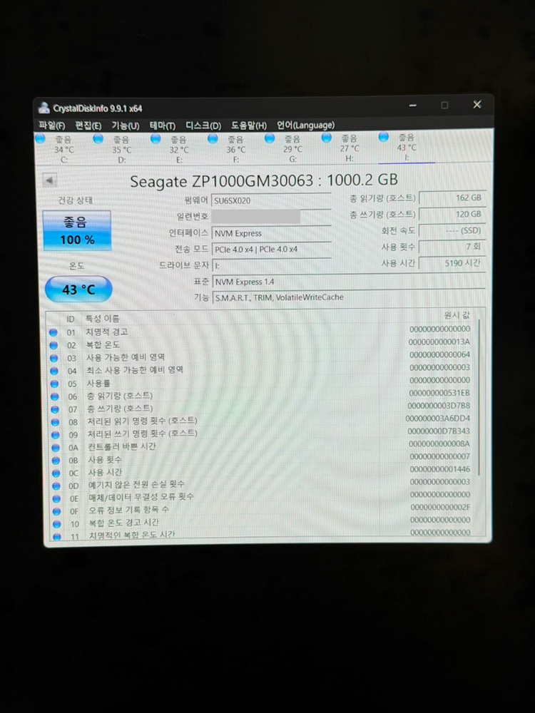Click the Seagate ZP1000GM30063 model title

pos(263,180)
